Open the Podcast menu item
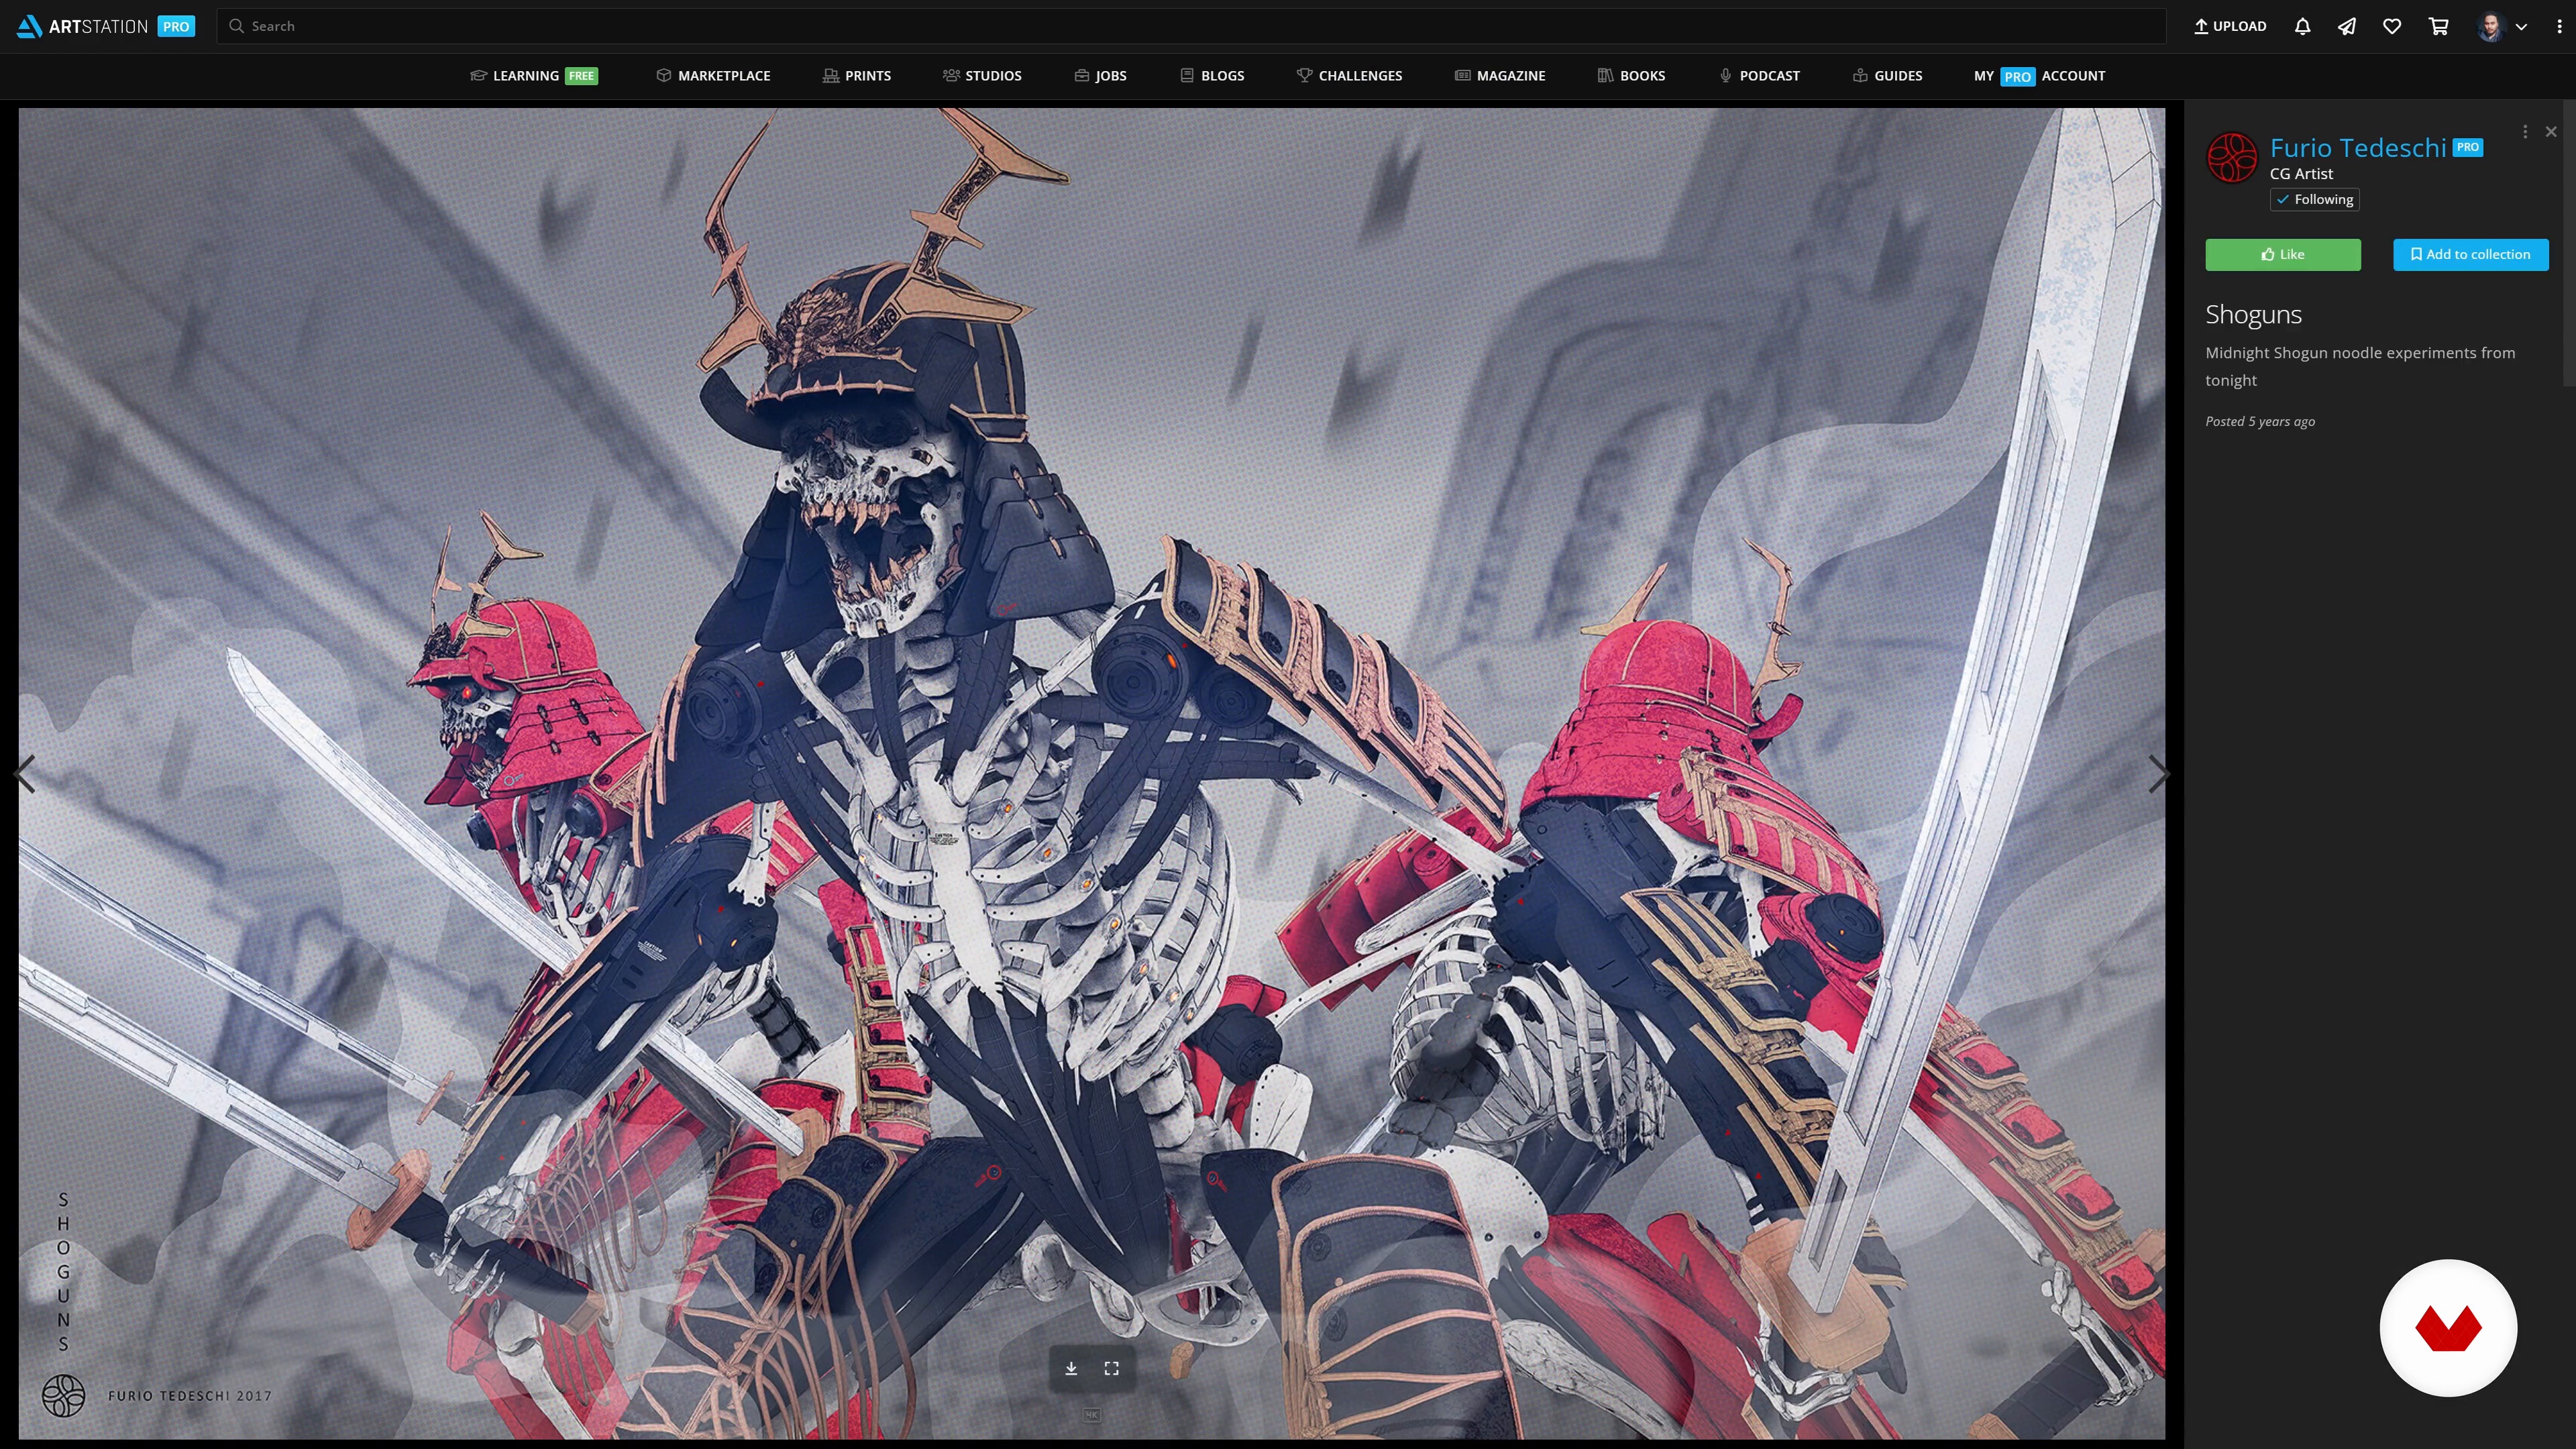 point(1759,76)
